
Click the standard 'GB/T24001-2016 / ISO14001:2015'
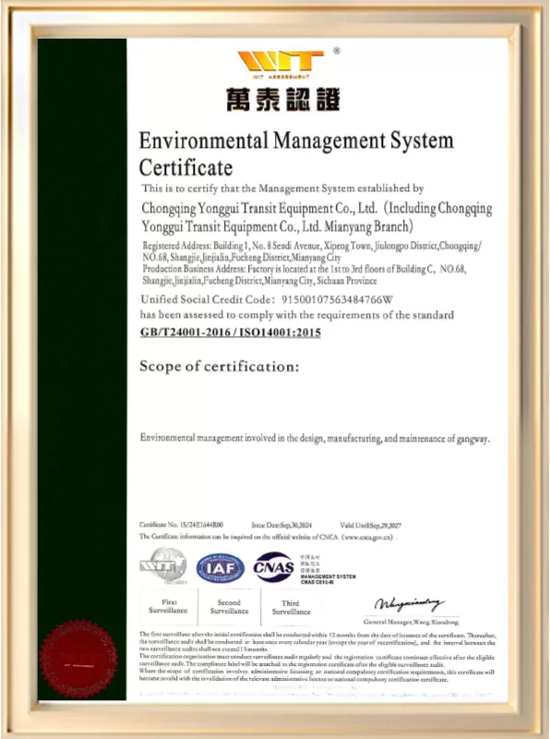pyautogui.click(x=231, y=333)
